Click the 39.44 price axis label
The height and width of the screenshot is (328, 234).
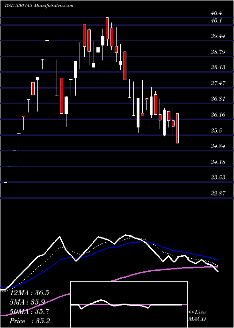(x=218, y=36)
